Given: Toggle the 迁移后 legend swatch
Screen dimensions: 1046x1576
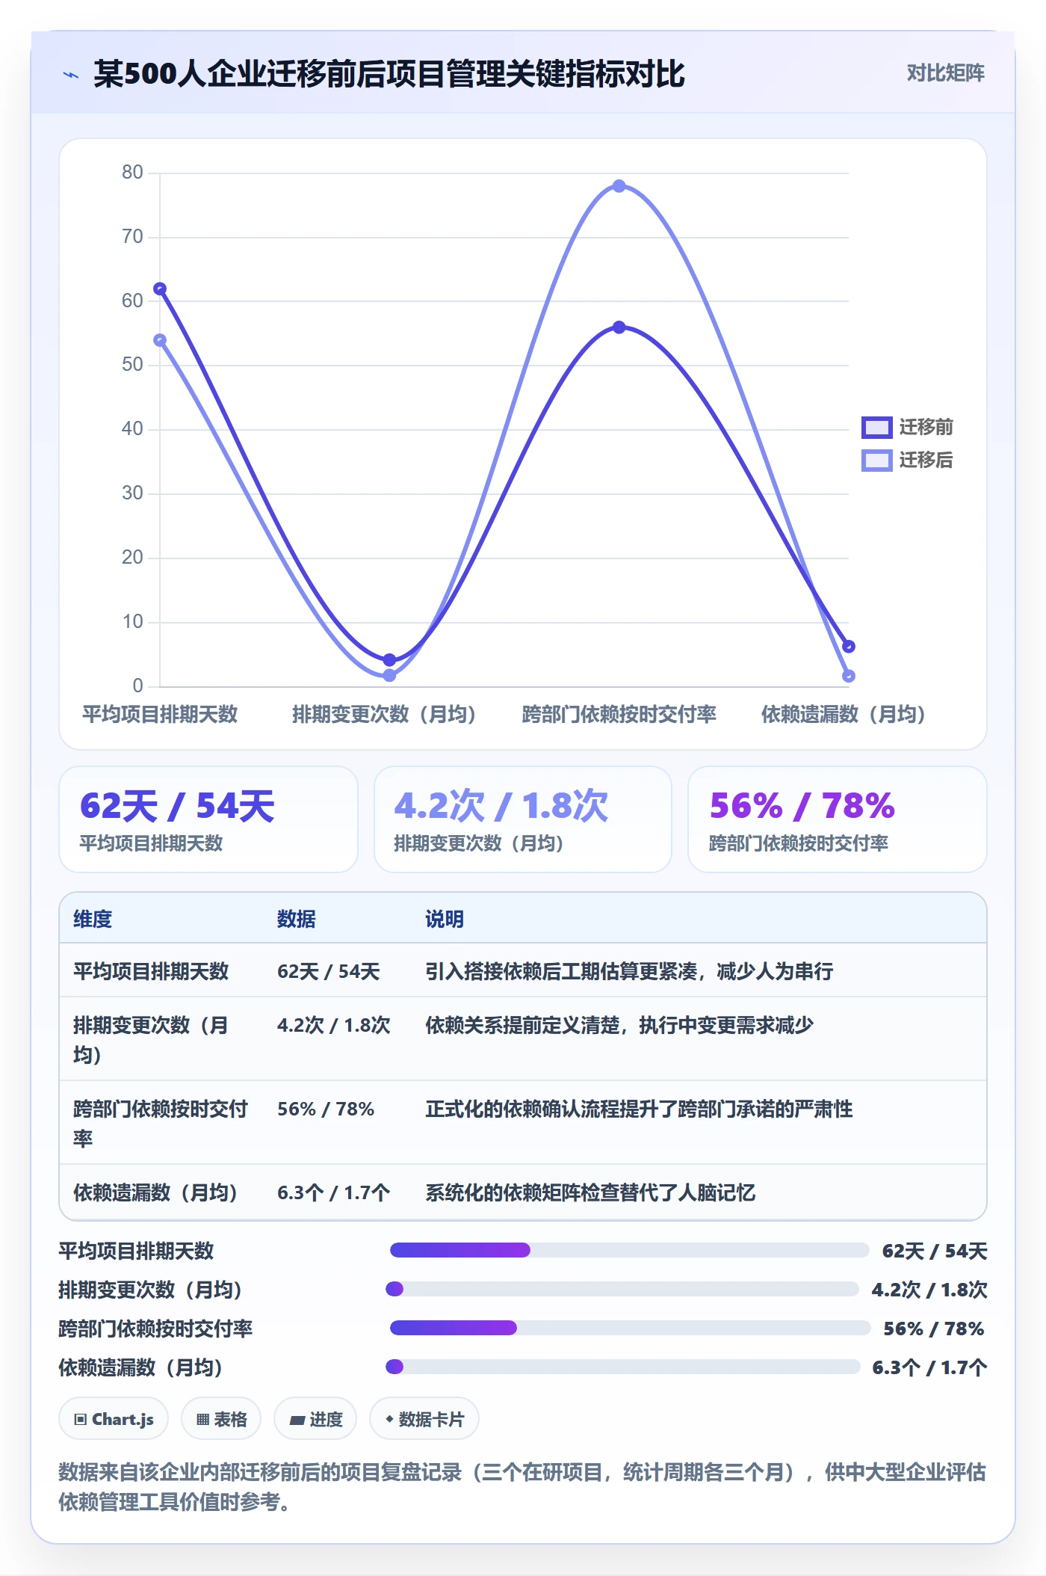Looking at the screenshot, I should pos(877,460).
